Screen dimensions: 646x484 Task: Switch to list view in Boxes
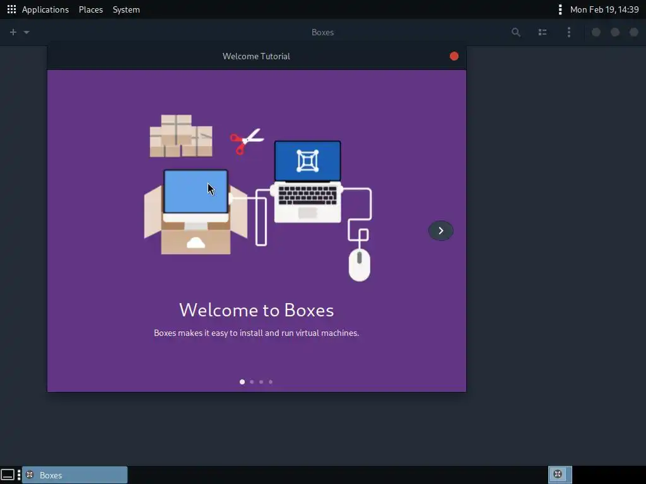pyautogui.click(x=543, y=32)
